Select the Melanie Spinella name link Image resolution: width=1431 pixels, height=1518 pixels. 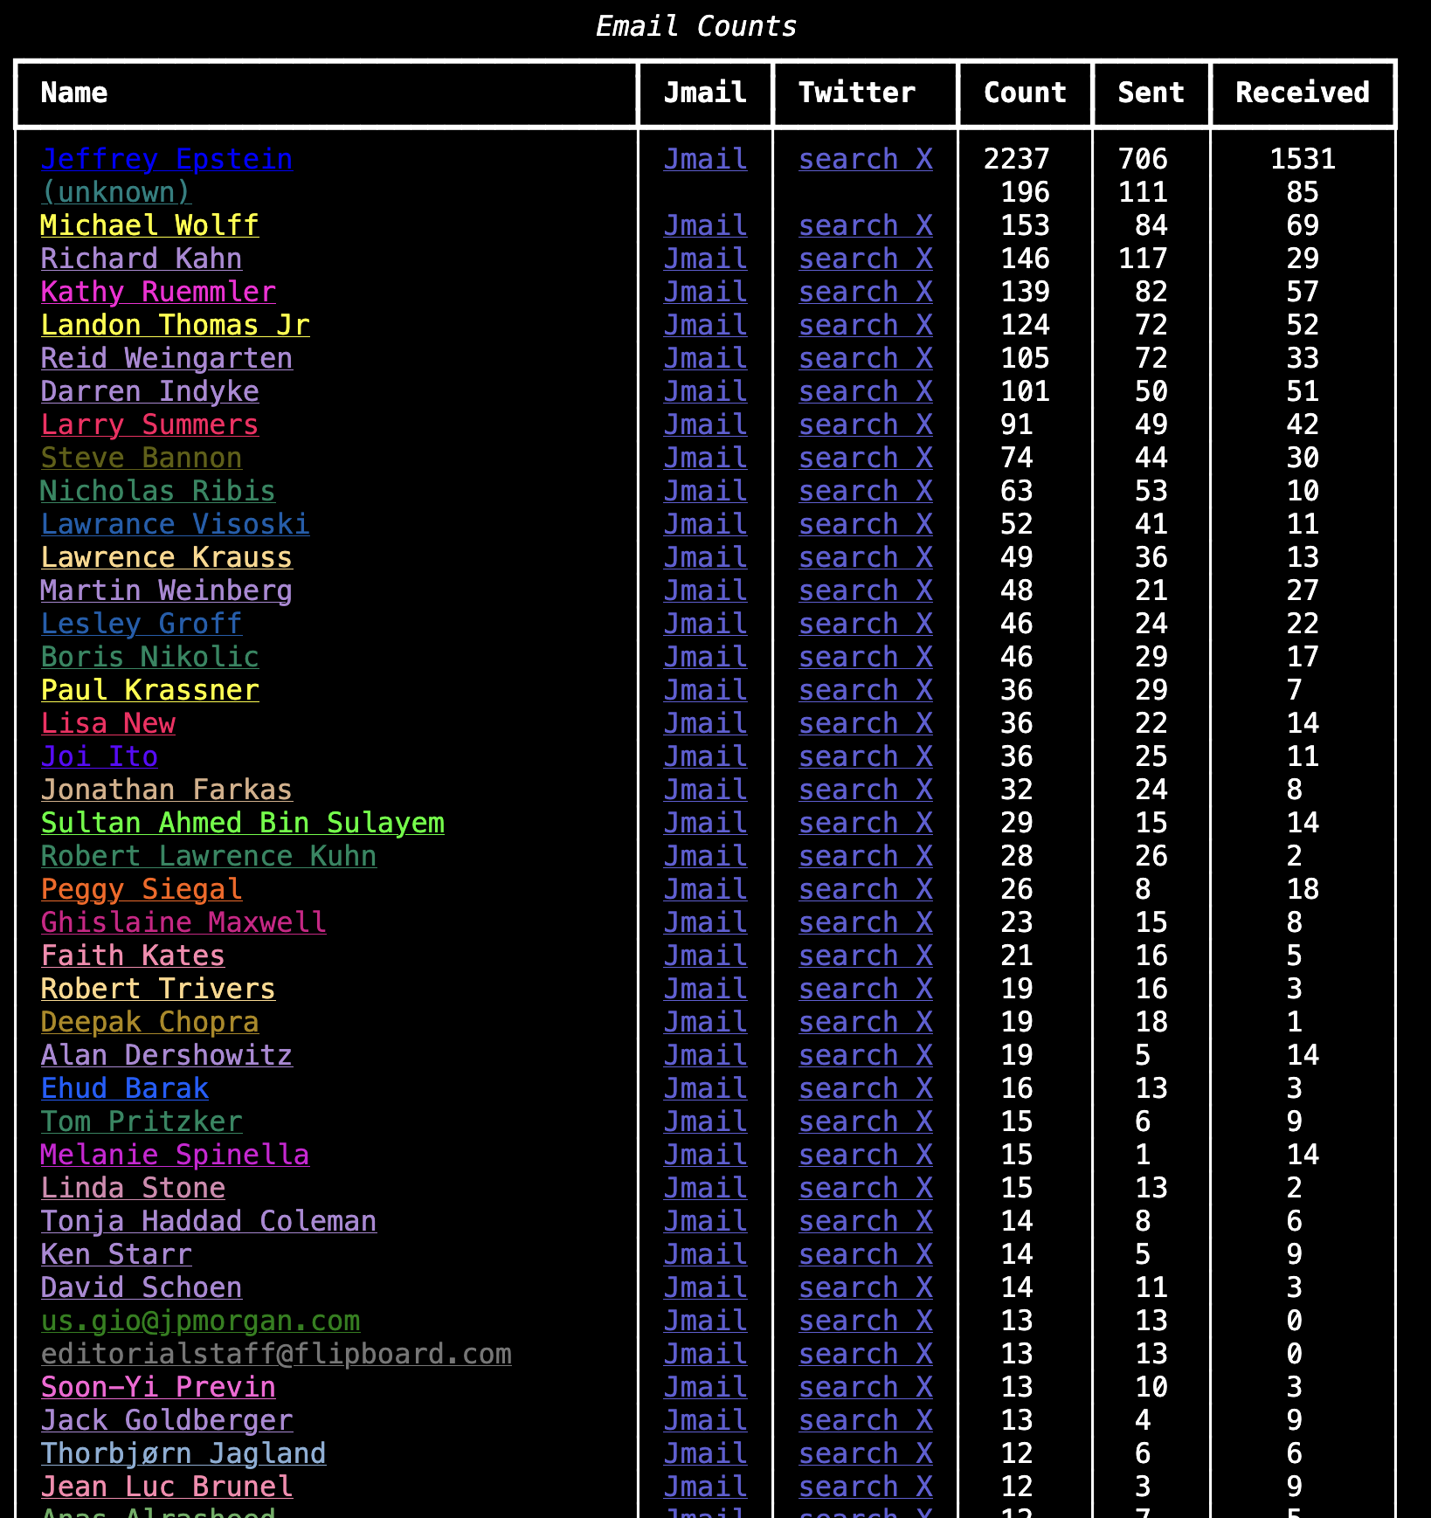pos(175,1155)
